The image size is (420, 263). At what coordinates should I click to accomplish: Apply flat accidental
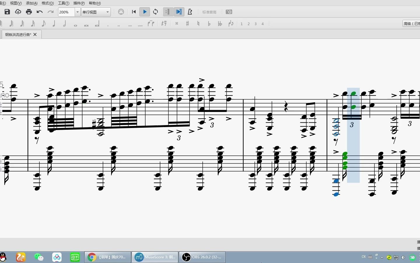[x=209, y=24]
